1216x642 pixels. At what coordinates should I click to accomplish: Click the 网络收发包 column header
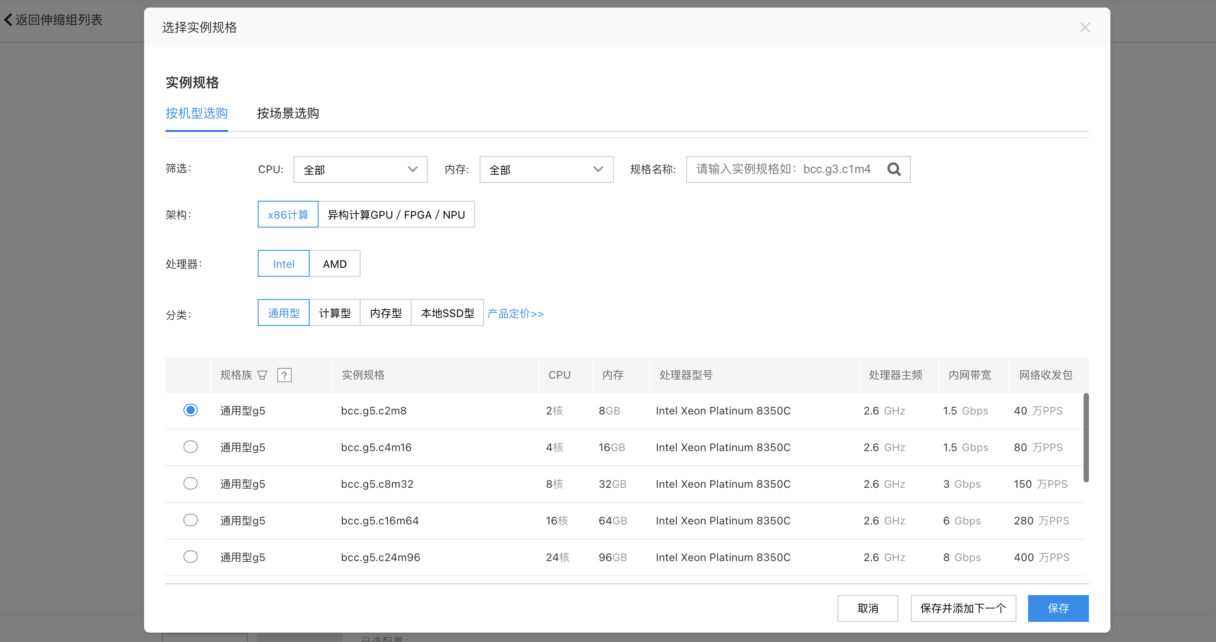[x=1046, y=375]
